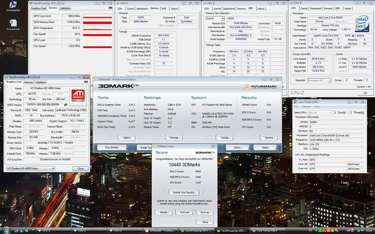This screenshot has width=375, height=234.
Task: Open the Windows Start orb
Action: point(6,231)
